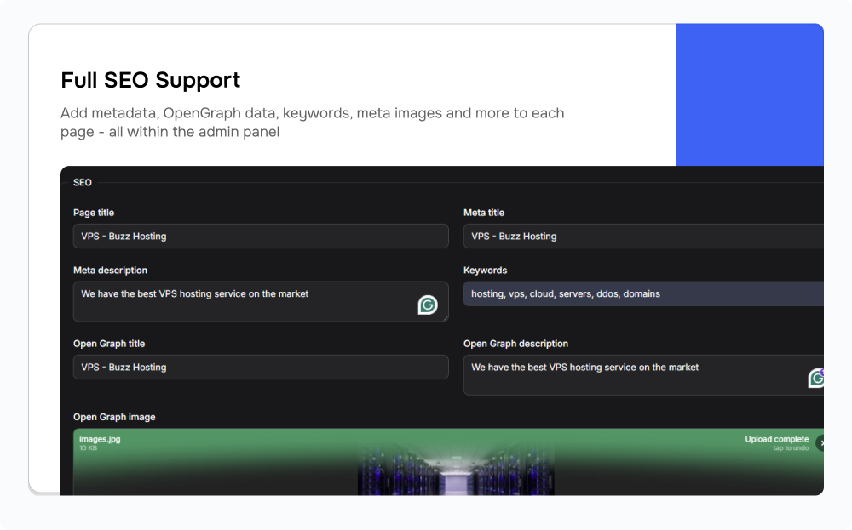Click the Meta description resize handle

click(x=444, y=317)
